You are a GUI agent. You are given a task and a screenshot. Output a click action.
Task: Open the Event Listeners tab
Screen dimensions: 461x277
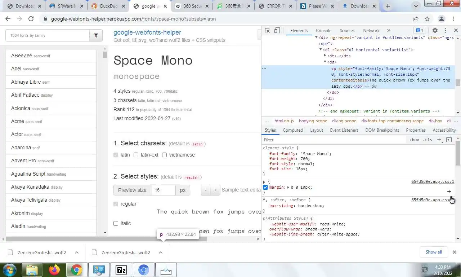pyautogui.click(x=344, y=130)
